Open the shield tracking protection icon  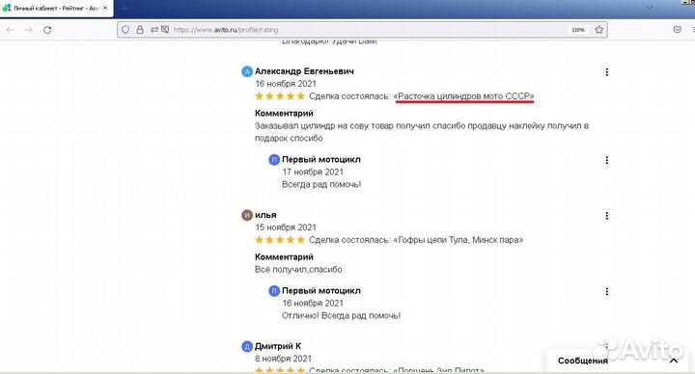pyautogui.click(x=125, y=30)
